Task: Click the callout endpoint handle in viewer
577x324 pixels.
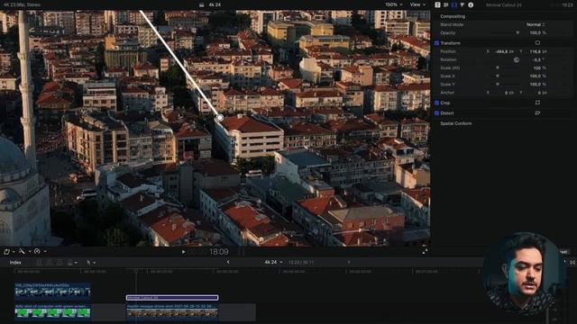Action: 219,118
